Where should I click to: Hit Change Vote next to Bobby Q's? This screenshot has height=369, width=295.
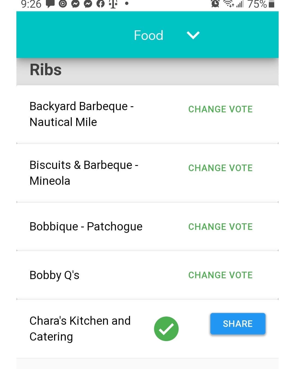pyautogui.click(x=220, y=275)
